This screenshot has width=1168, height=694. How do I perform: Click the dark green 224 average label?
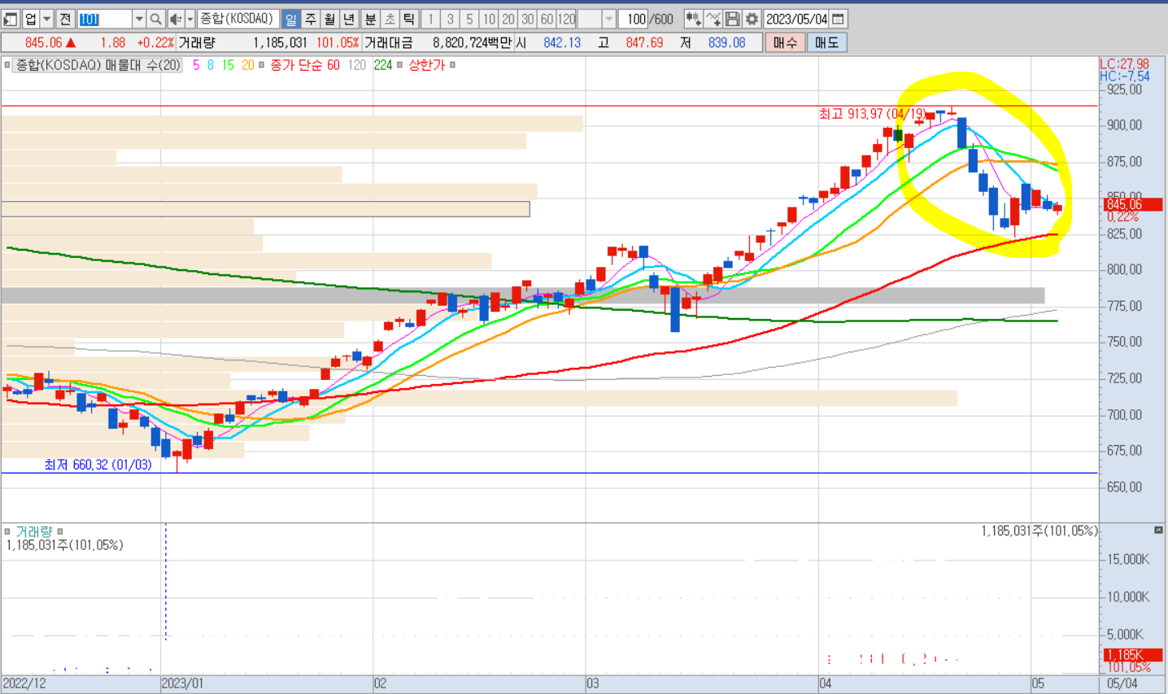(383, 65)
